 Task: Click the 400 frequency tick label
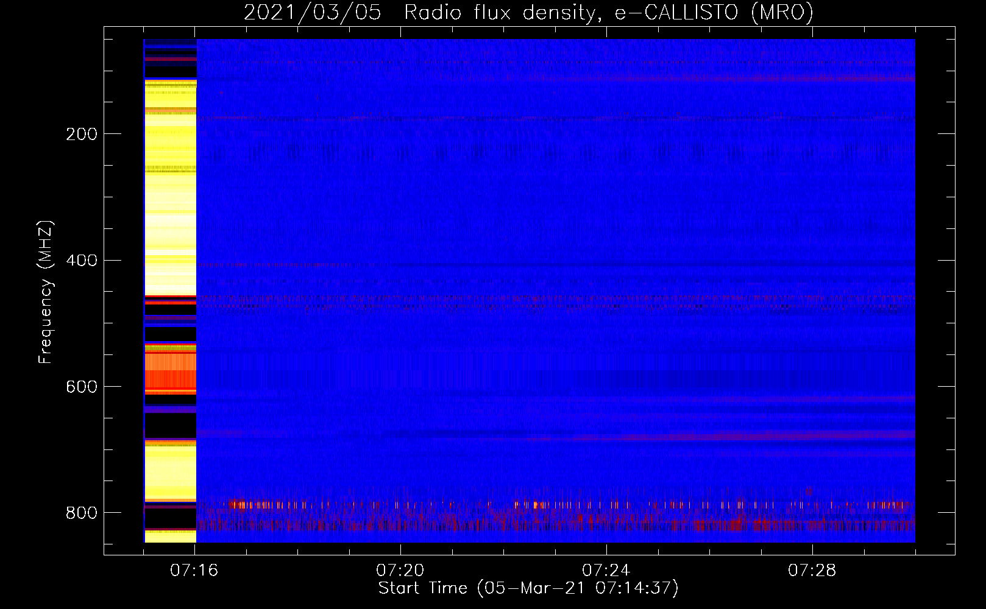point(81,261)
